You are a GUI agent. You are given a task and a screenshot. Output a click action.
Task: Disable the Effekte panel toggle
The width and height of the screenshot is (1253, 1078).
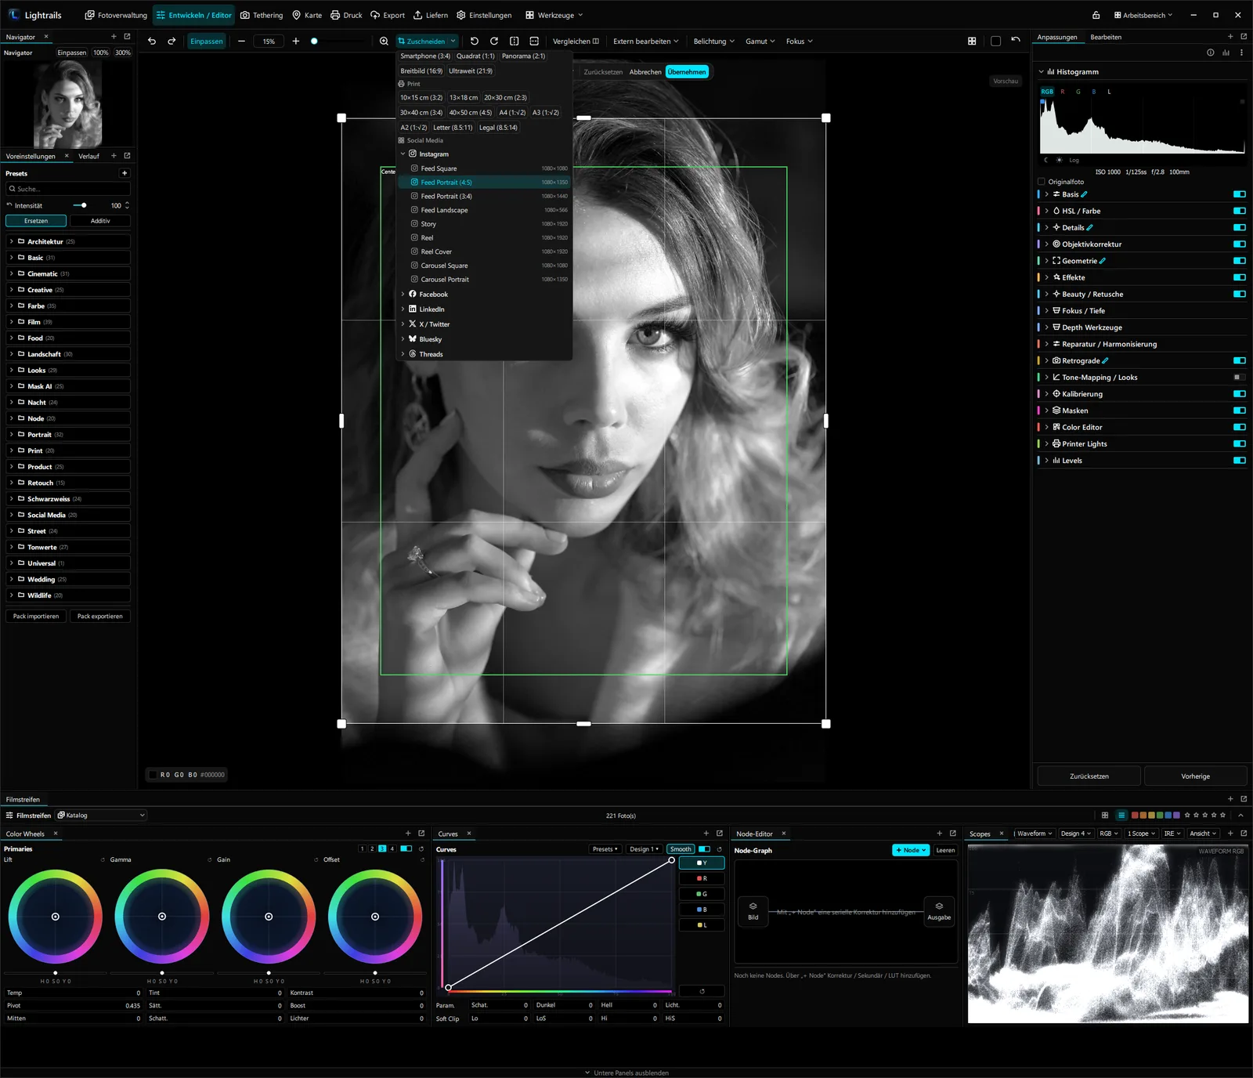1239,277
